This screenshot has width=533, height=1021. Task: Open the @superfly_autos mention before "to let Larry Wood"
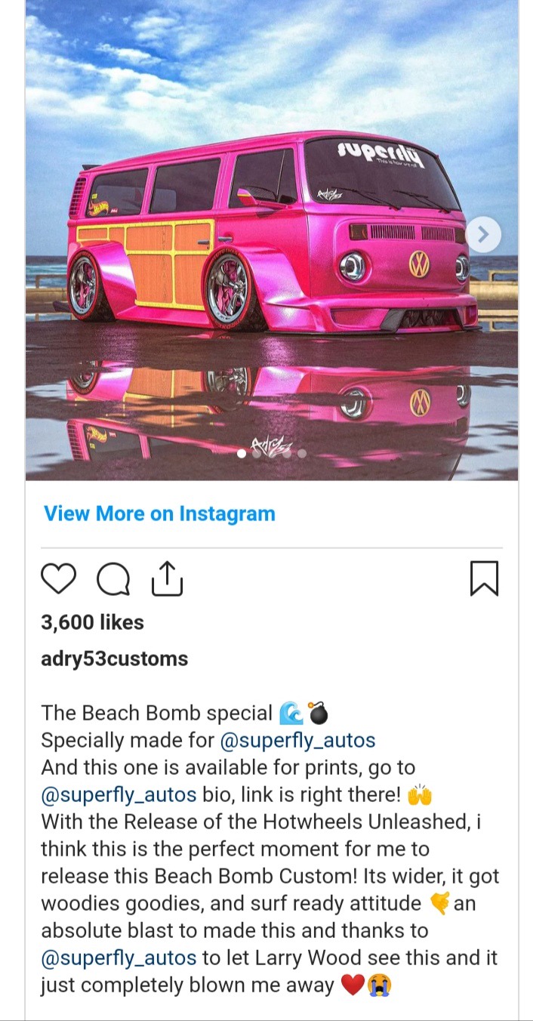click(119, 958)
